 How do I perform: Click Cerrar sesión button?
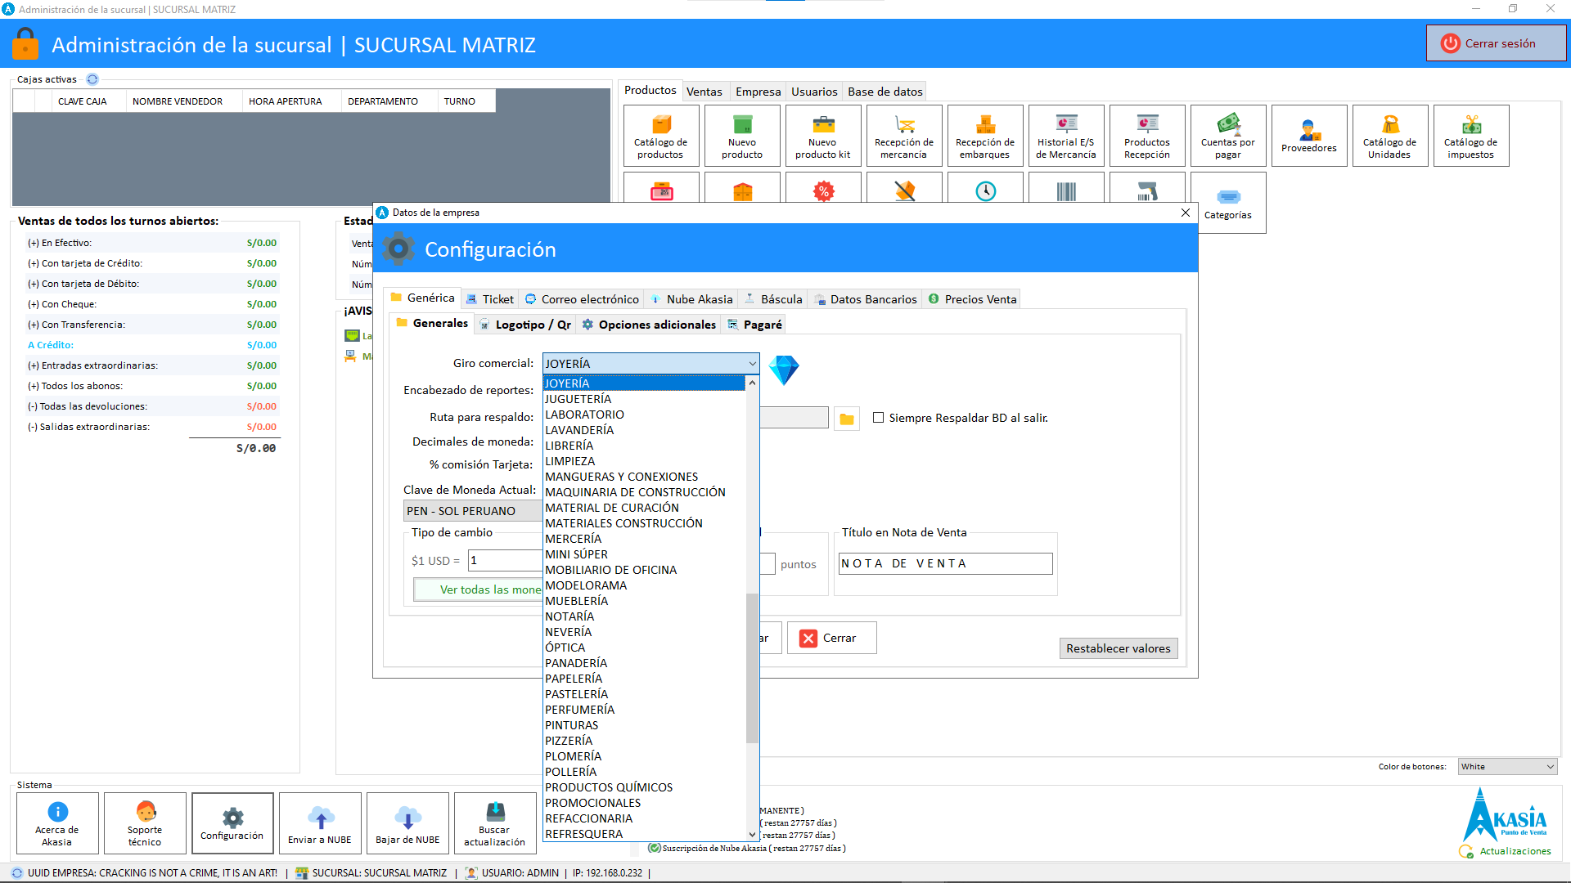(x=1496, y=43)
